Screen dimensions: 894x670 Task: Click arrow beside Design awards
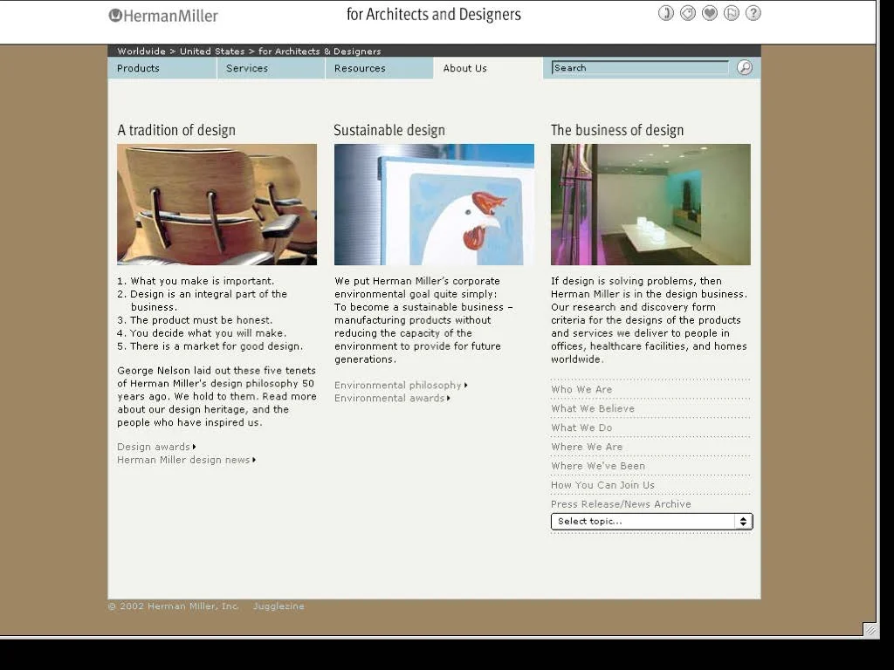coord(195,447)
